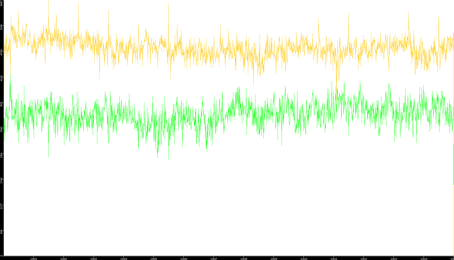Viewport: 454px width, 260px height.
Task: Choose the 14:14 time axis label
Action: (x=424, y=259)
